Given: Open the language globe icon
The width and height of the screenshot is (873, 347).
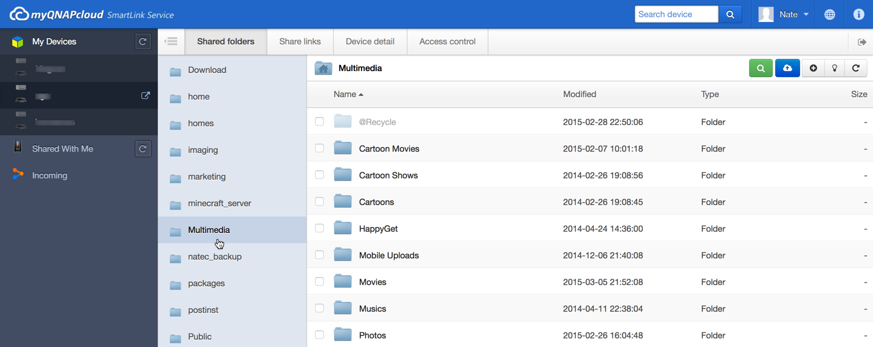Looking at the screenshot, I should (830, 15).
